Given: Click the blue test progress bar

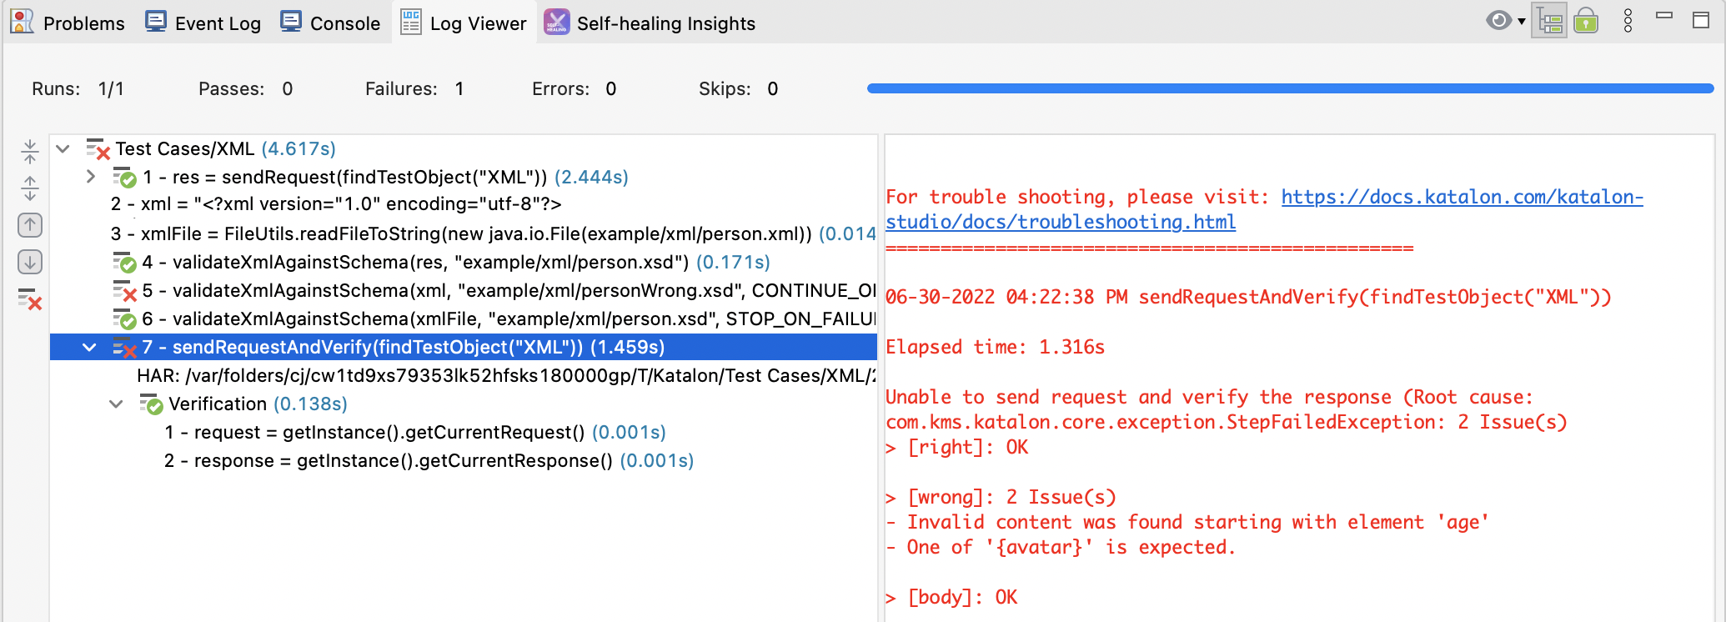Looking at the screenshot, I should click(1289, 88).
